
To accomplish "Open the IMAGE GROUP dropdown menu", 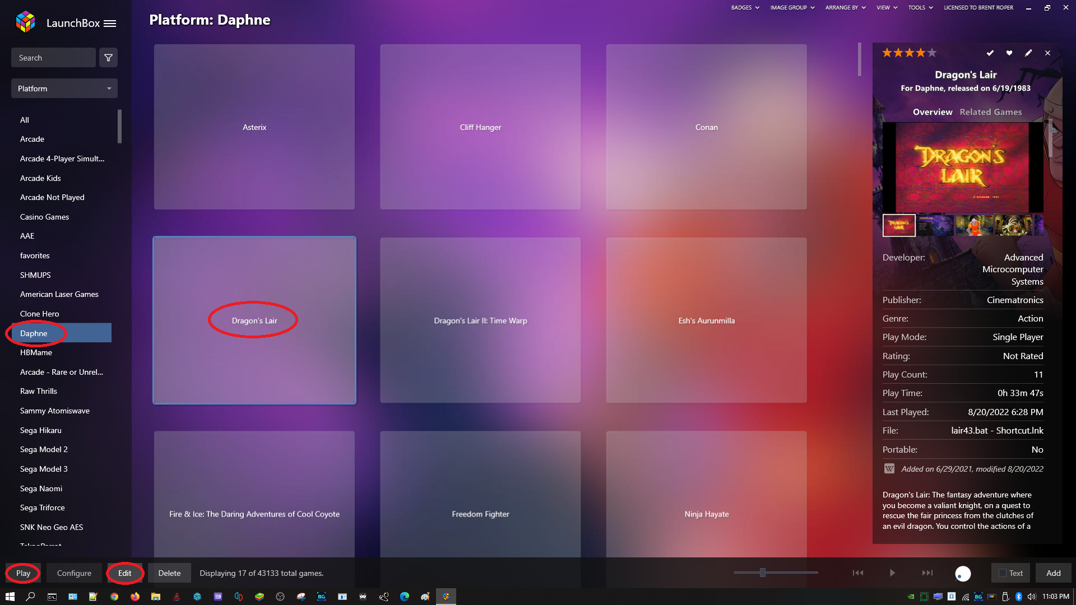I will (x=792, y=8).
